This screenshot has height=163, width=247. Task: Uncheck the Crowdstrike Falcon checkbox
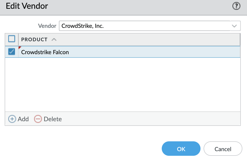12,52
